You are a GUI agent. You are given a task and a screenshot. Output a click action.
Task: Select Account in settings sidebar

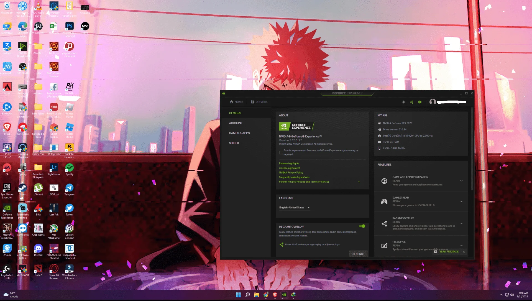(236, 123)
